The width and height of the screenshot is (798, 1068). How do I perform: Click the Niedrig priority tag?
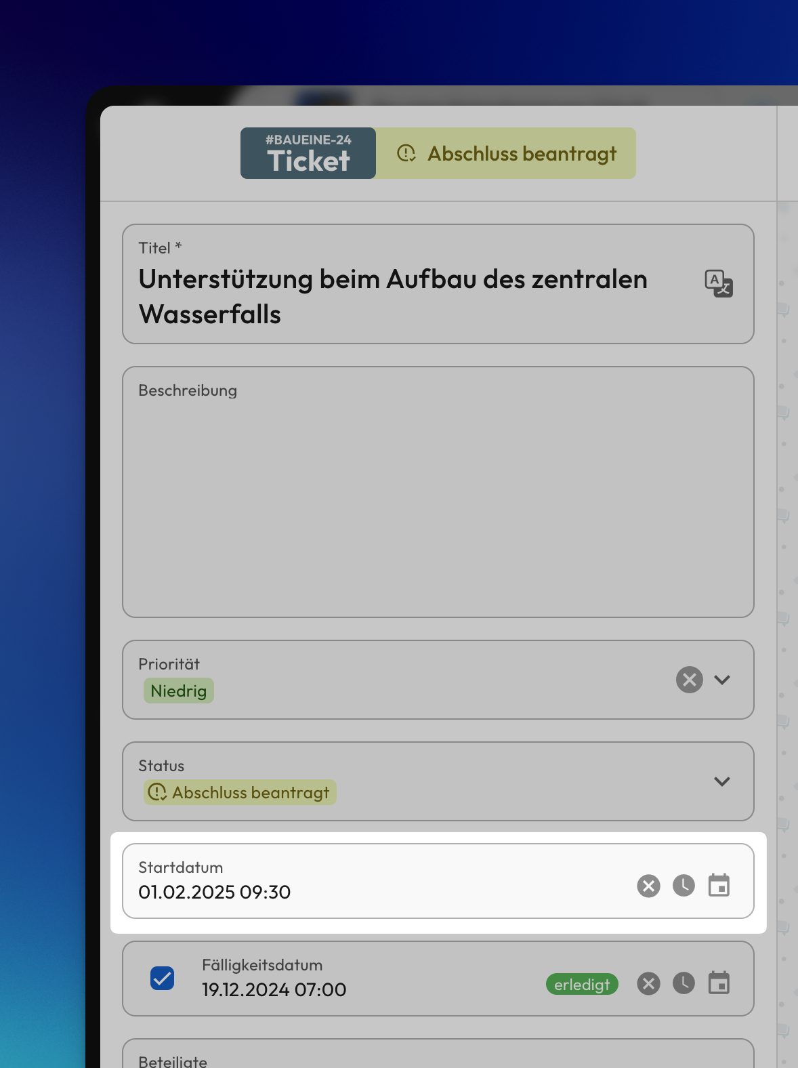click(178, 691)
